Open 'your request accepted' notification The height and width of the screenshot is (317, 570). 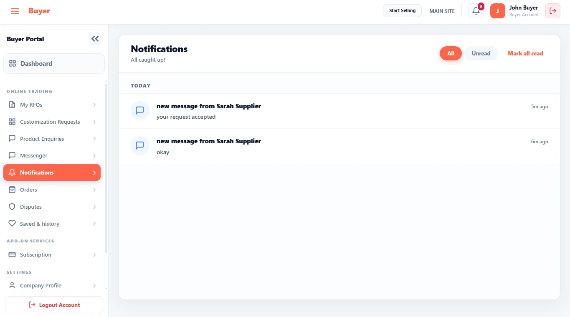[339, 111]
